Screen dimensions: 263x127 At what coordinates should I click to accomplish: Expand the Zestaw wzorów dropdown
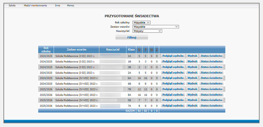[155, 27]
